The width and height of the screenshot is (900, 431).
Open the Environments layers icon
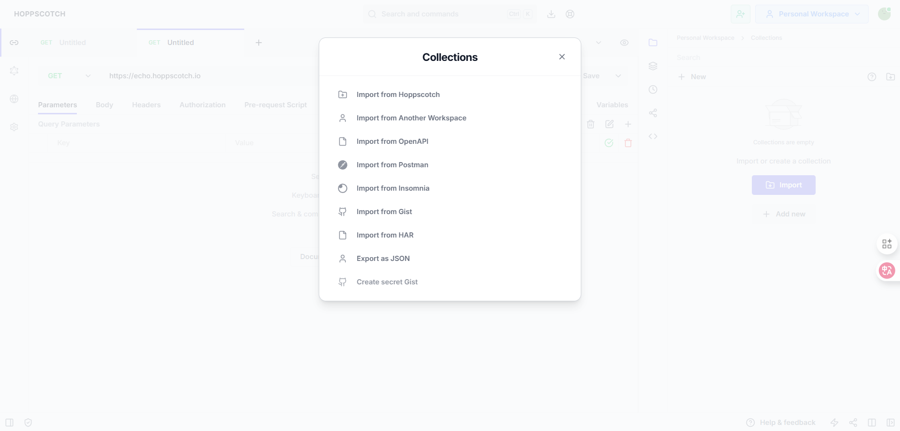[653, 66]
